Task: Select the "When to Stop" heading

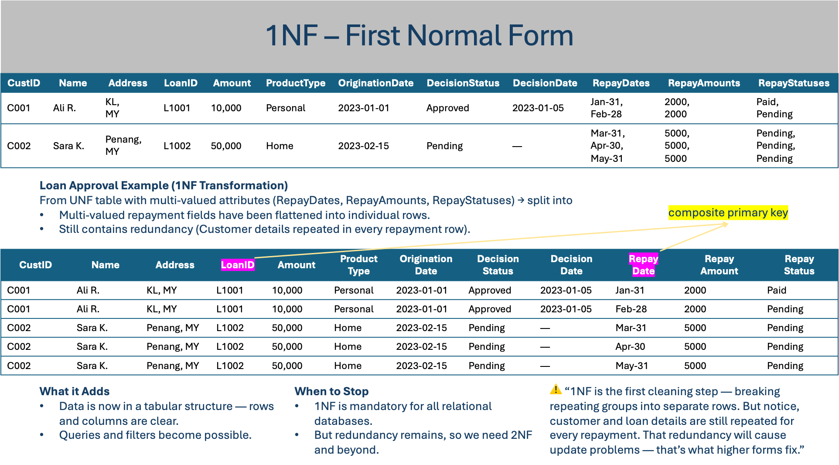Action: [331, 391]
